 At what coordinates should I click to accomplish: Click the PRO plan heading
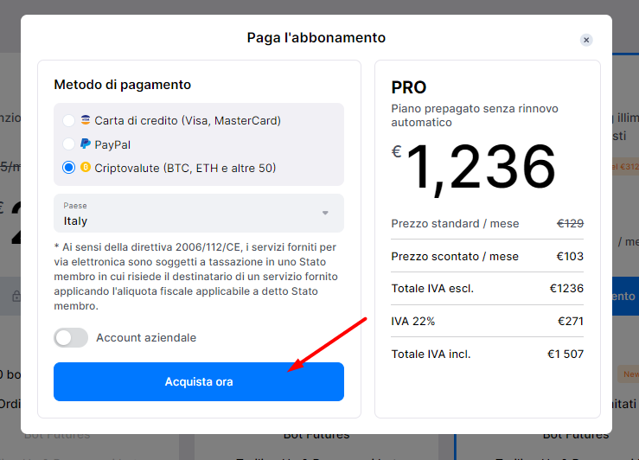pos(409,87)
